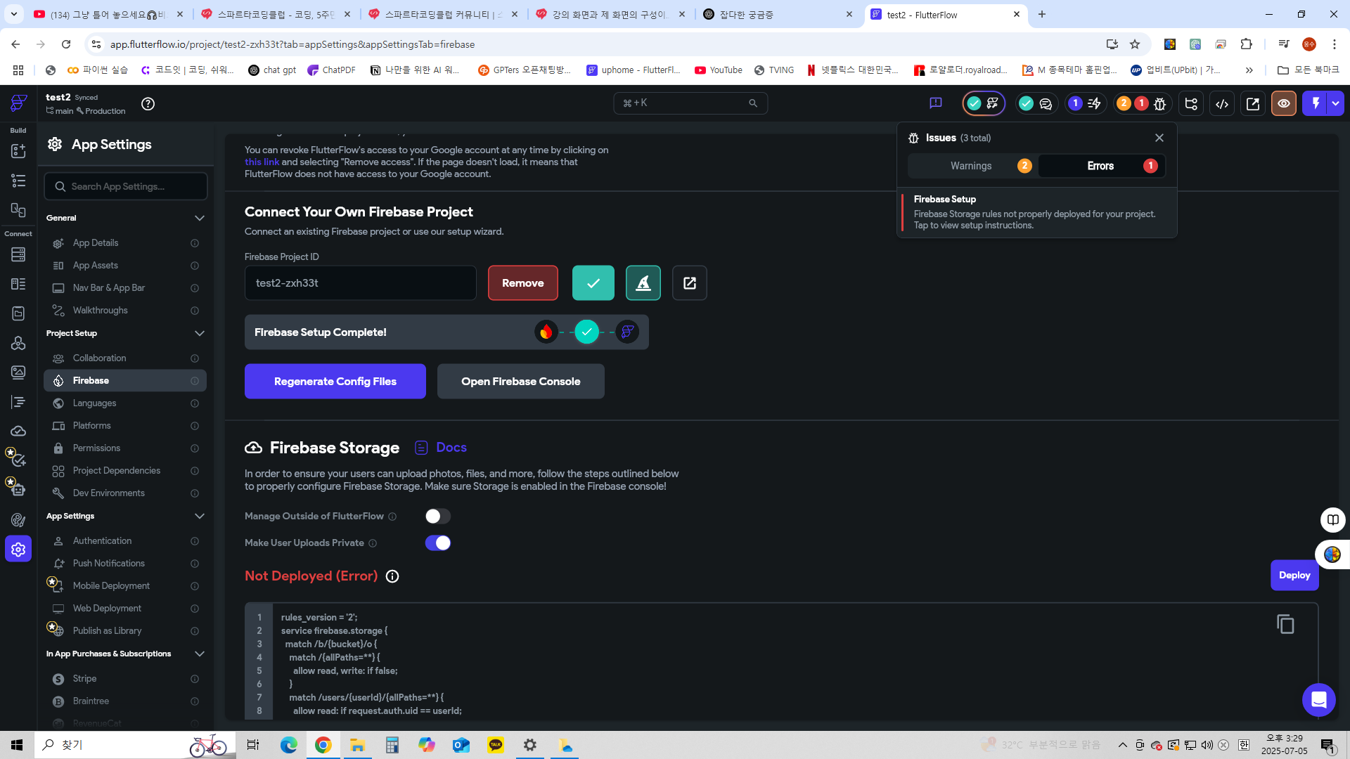Open the Chrome icon in taskbar

point(323,745)
